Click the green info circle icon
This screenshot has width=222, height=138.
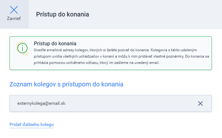[x=22, y=48]
